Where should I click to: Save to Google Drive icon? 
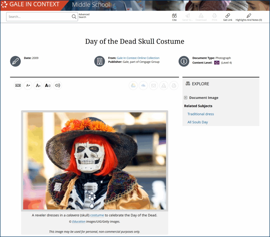click(x=133, y=85)
